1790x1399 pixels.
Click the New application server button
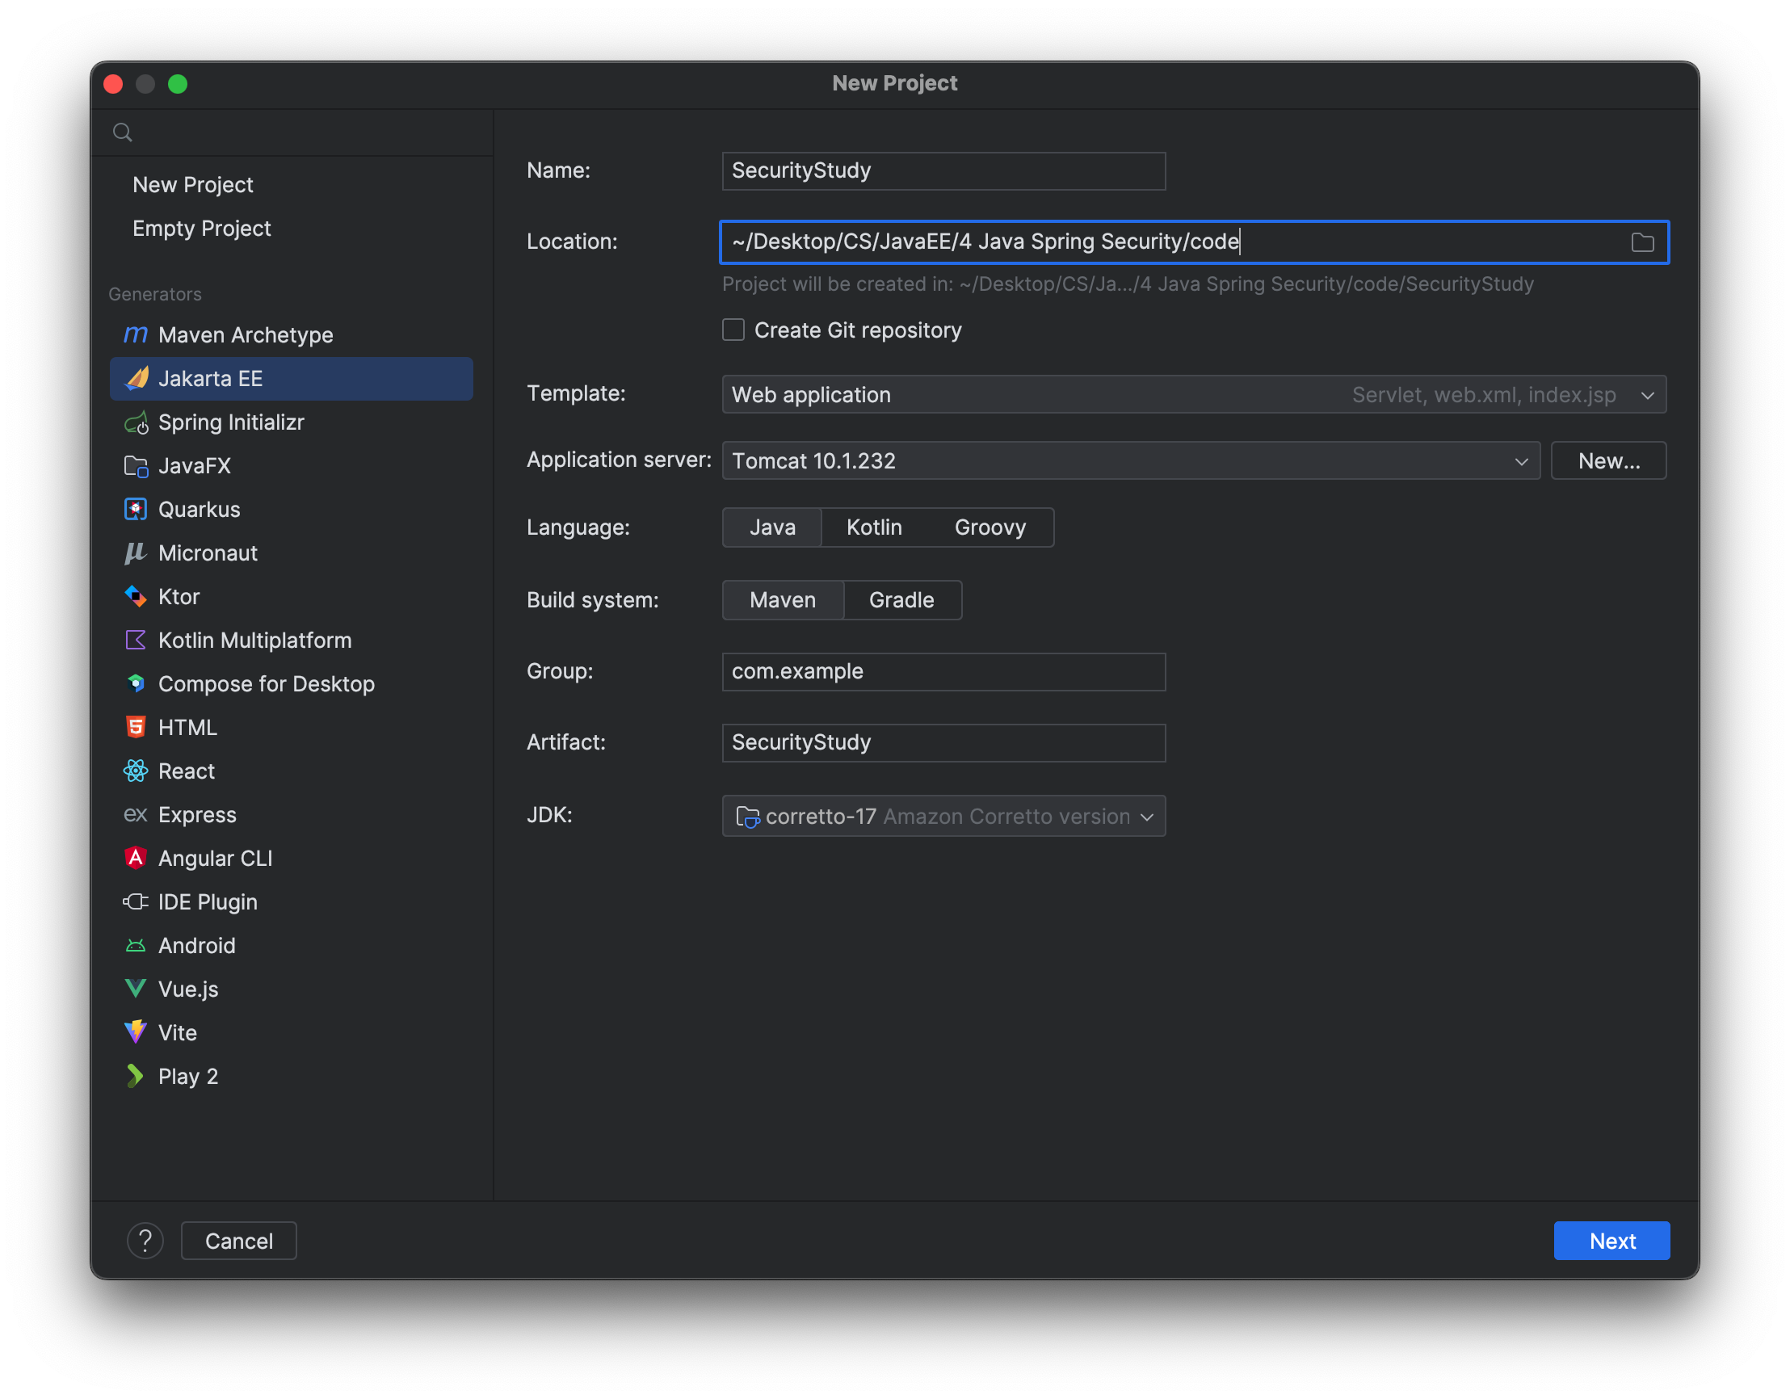1608,460
